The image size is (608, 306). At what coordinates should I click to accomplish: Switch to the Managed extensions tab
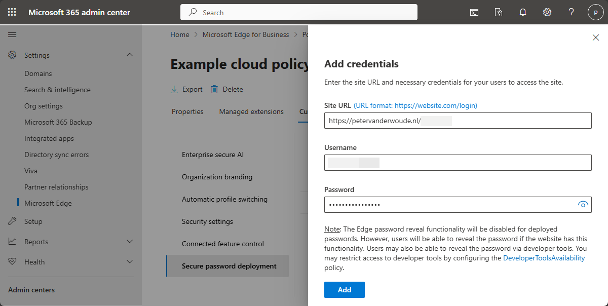251,111
